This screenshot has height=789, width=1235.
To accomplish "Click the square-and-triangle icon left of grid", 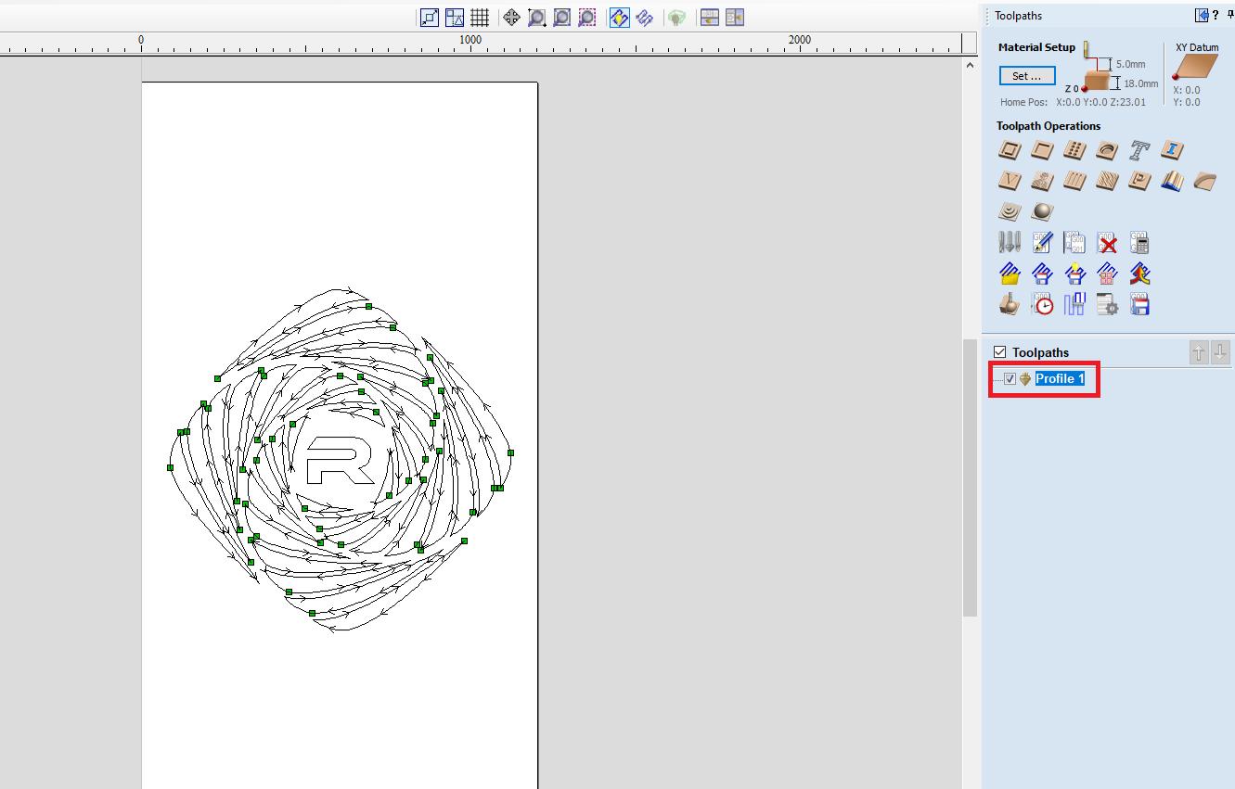I will tap(455, 18).
